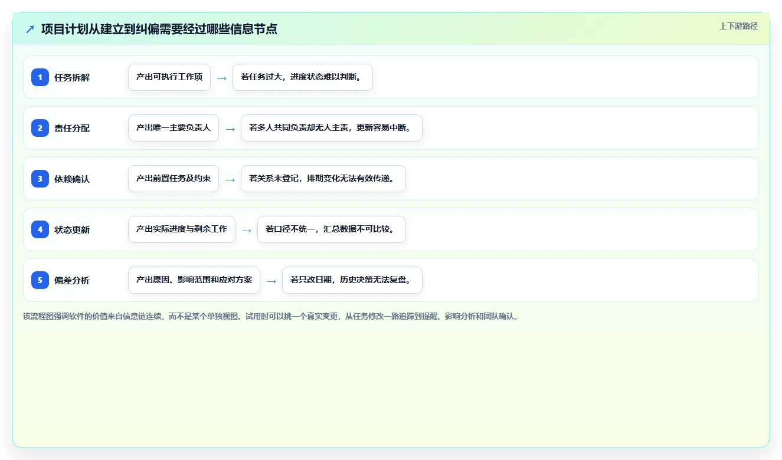782x460 pixels.
Task: Click the '产出前置任务及约束' box
Action: click(174, 179)
